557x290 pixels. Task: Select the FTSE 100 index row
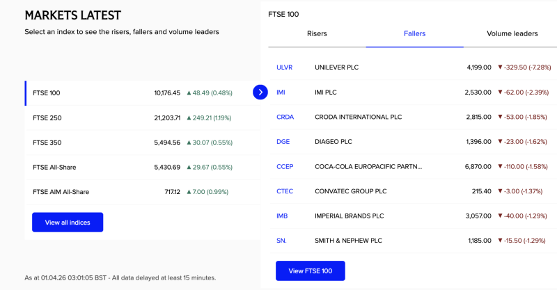click(143, 93)
